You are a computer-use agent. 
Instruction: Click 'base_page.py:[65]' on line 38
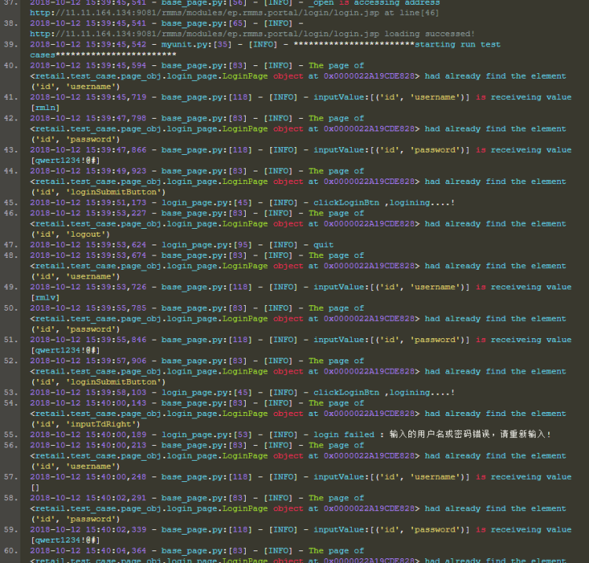(204, 24)
